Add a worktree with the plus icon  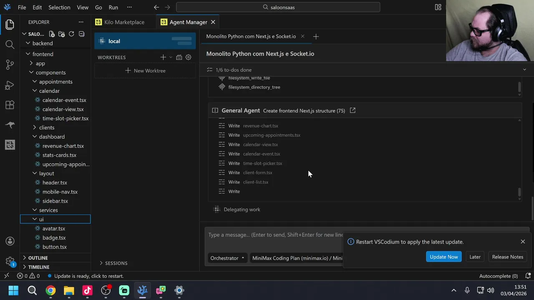pyautogui.click(x=163, y=57)
